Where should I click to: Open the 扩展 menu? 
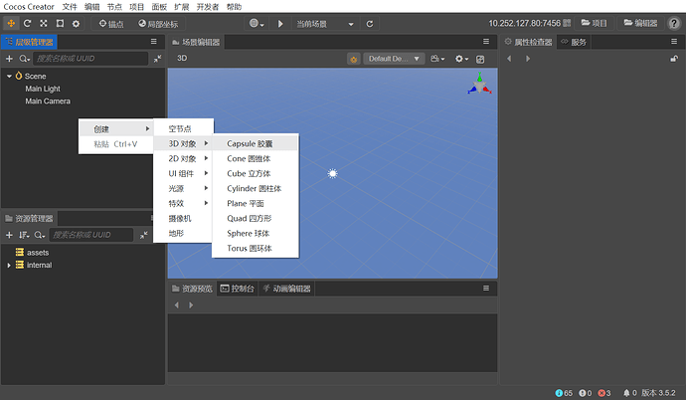click(182, 7)
